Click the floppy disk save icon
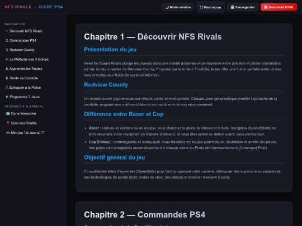302x226 pixels. pyautogui.click(x=232, y=7)
